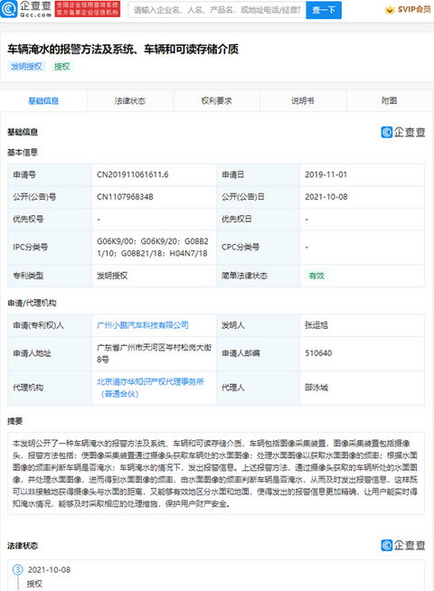Click the 查一下 search button
434x591 pixels.
[x=324, y=10]
